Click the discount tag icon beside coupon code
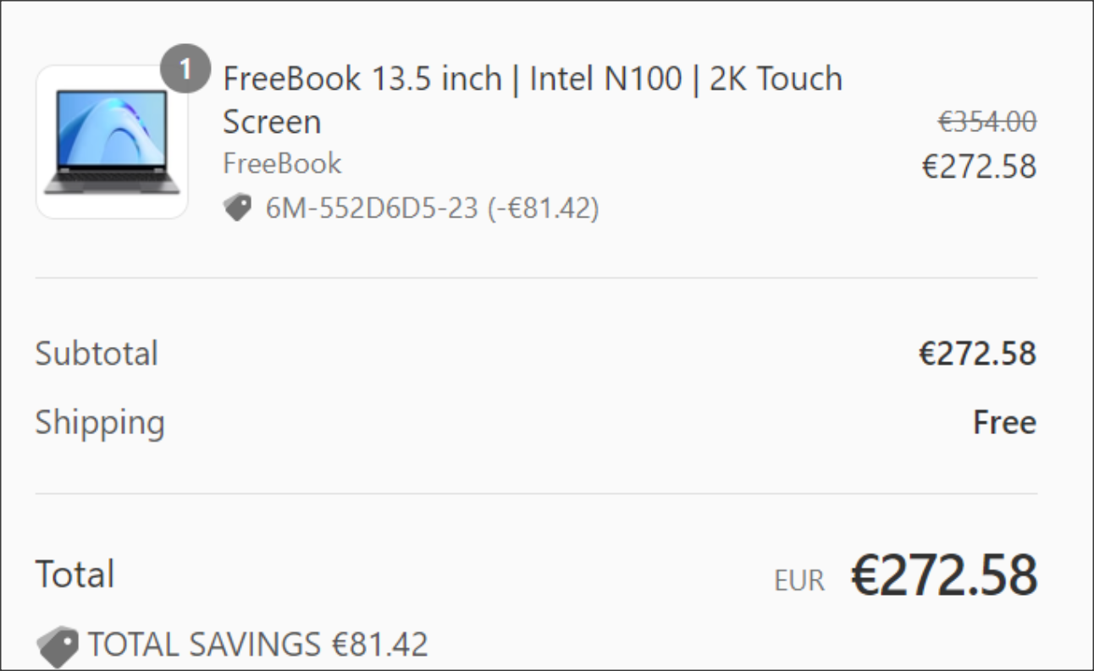The image size is (1094, 671). click(x=238, y=208)
